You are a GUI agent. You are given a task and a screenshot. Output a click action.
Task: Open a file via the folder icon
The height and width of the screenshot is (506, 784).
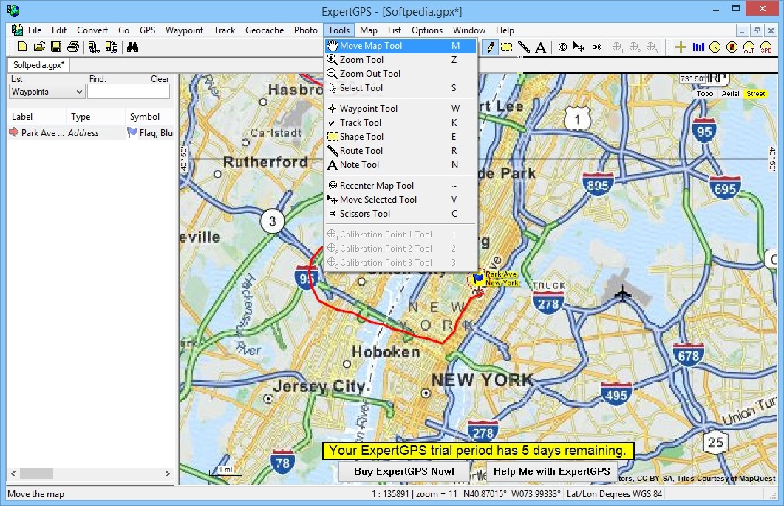[39, 47]
